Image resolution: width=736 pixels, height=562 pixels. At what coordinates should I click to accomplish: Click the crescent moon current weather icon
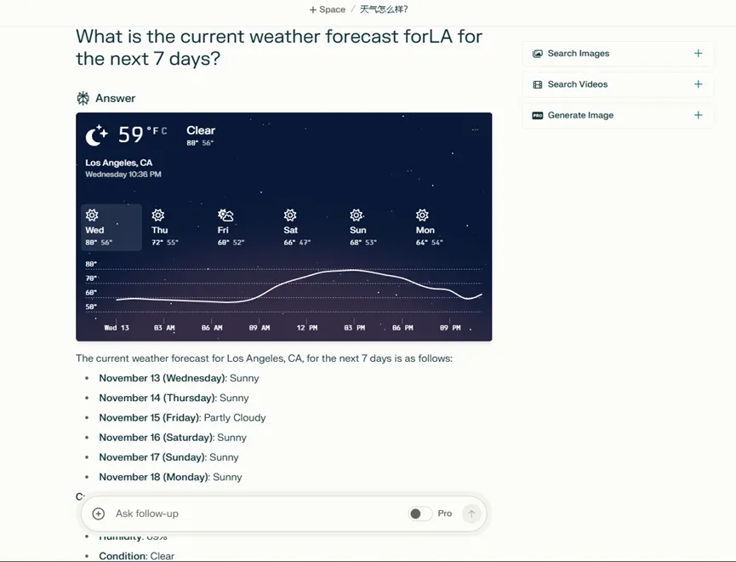click(x=97, y=135)
